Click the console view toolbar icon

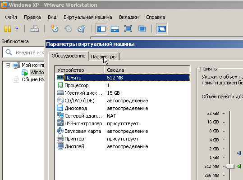pos(162,29)
